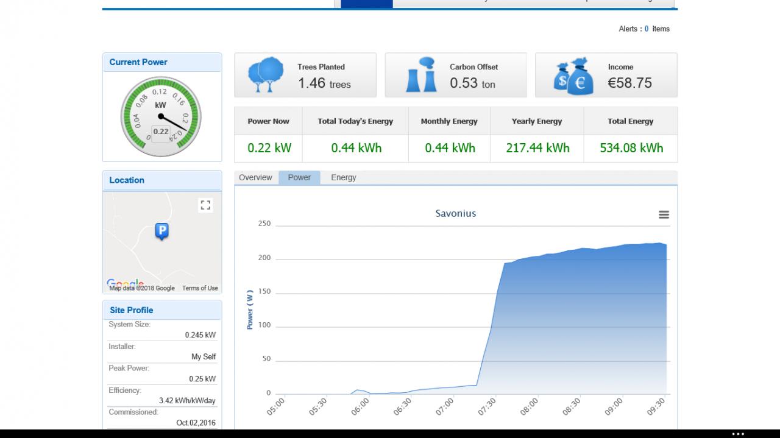Viewport: 780px width, 438px height.
Task: Click the Power Now column header
Action: click(x=268, y=121)
